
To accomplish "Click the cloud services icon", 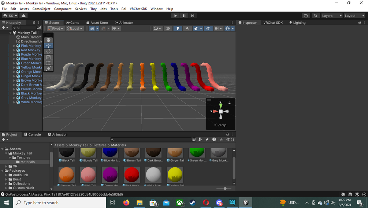I will coord(23,16).
